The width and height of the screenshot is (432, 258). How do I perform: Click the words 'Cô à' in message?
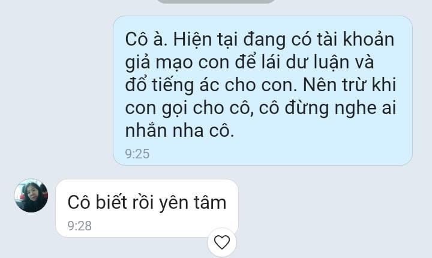pyautogui.click(x=145, y=40)
